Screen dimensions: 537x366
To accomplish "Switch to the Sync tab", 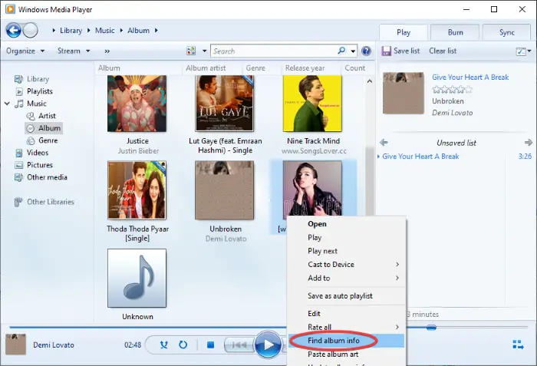I will click(x=506, y=32).
